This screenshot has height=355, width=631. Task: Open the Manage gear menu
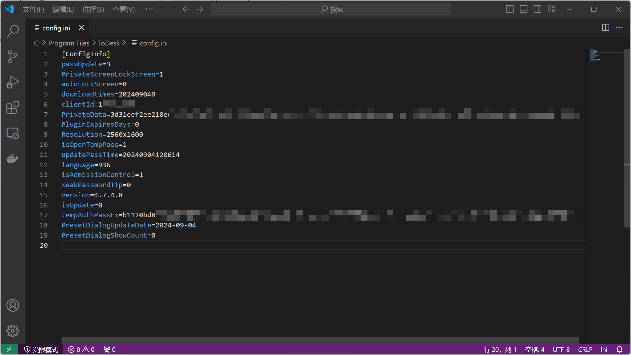[13, 331]
